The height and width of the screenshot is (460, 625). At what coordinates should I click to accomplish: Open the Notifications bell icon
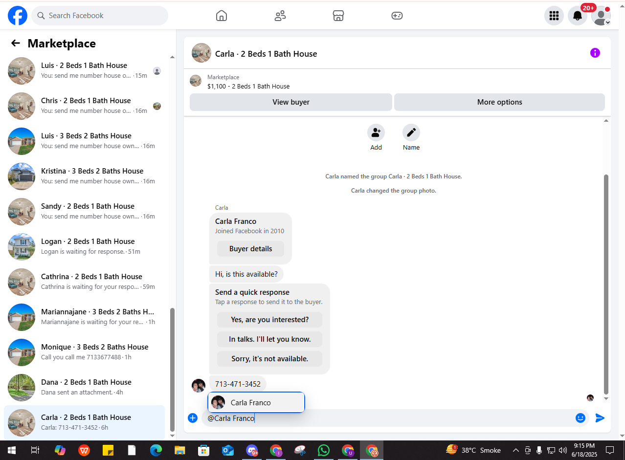point(578,16)
